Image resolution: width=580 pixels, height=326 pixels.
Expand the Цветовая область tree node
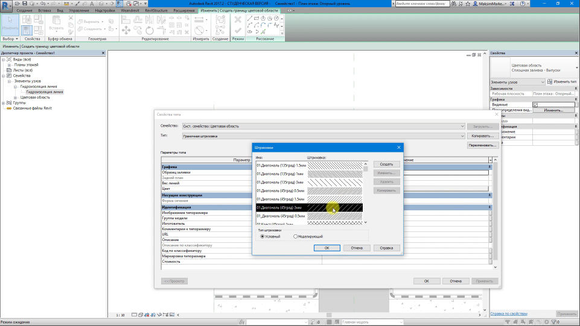(x=15, y=98)
